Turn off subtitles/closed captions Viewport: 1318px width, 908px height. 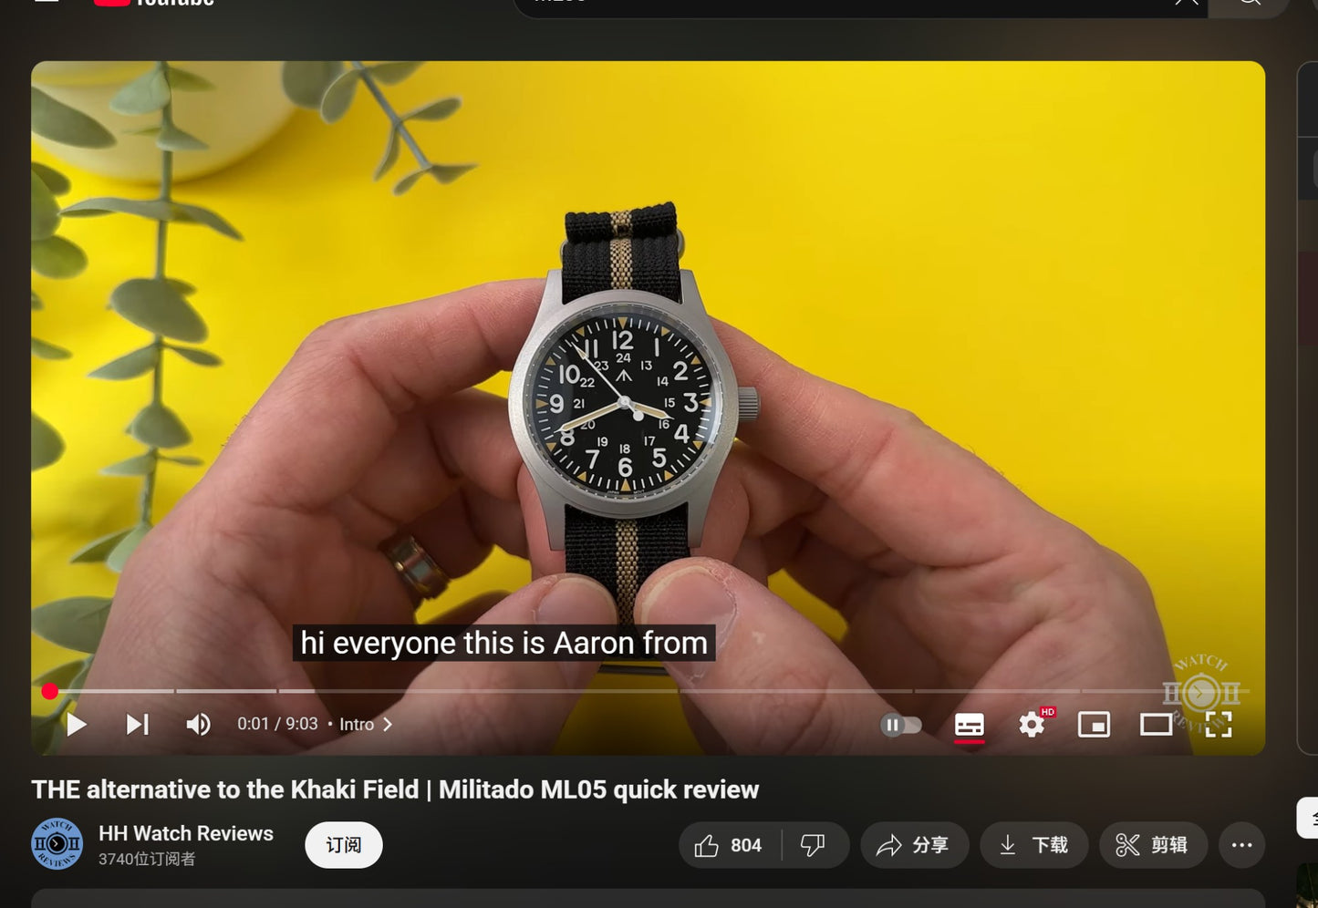(x=969, y=725)
